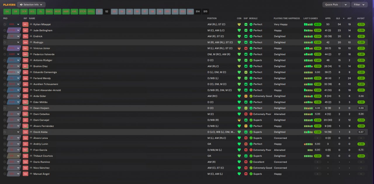Click Andriy Lunin's Perfect morale icon
Image resolution: width=374 pixels, height=184 pixels.
pyautogui.click(x=251, y=144)
